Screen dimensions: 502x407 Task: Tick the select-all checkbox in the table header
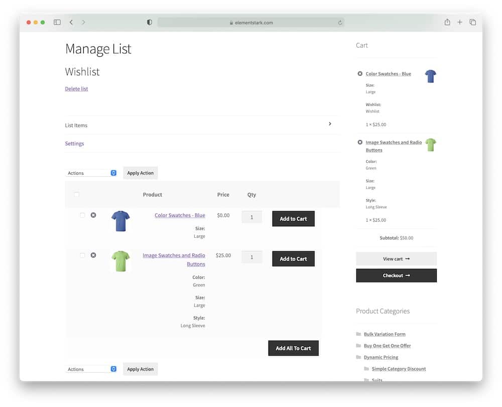[x=76, y=194]
